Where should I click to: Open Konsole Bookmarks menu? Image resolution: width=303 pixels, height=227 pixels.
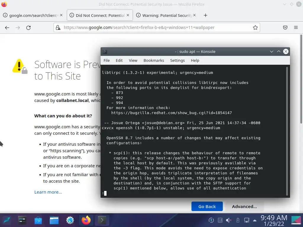click(x=154, y=60)
